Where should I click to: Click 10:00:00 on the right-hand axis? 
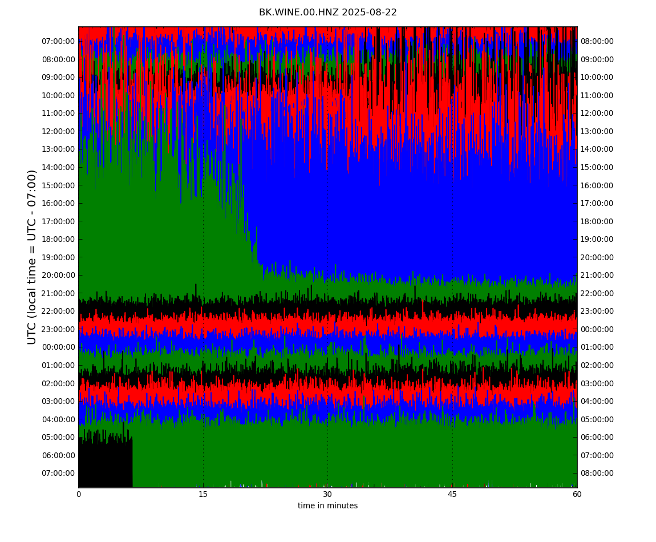[597, 78]
